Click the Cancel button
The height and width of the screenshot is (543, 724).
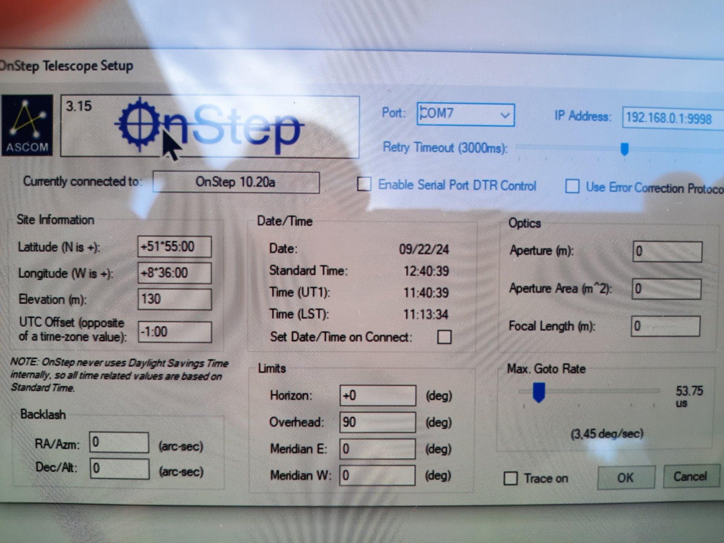[x=691, y=477]
